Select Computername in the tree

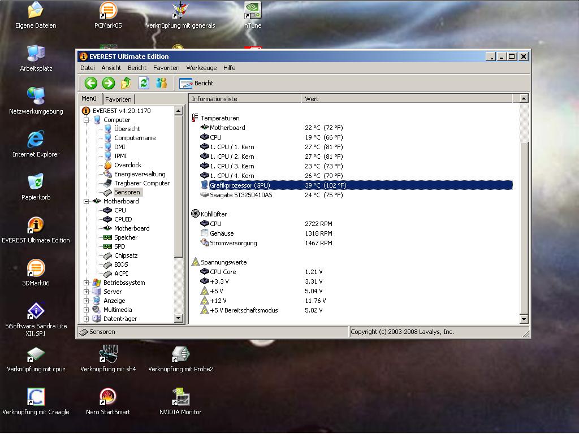[x=135, y=138]
